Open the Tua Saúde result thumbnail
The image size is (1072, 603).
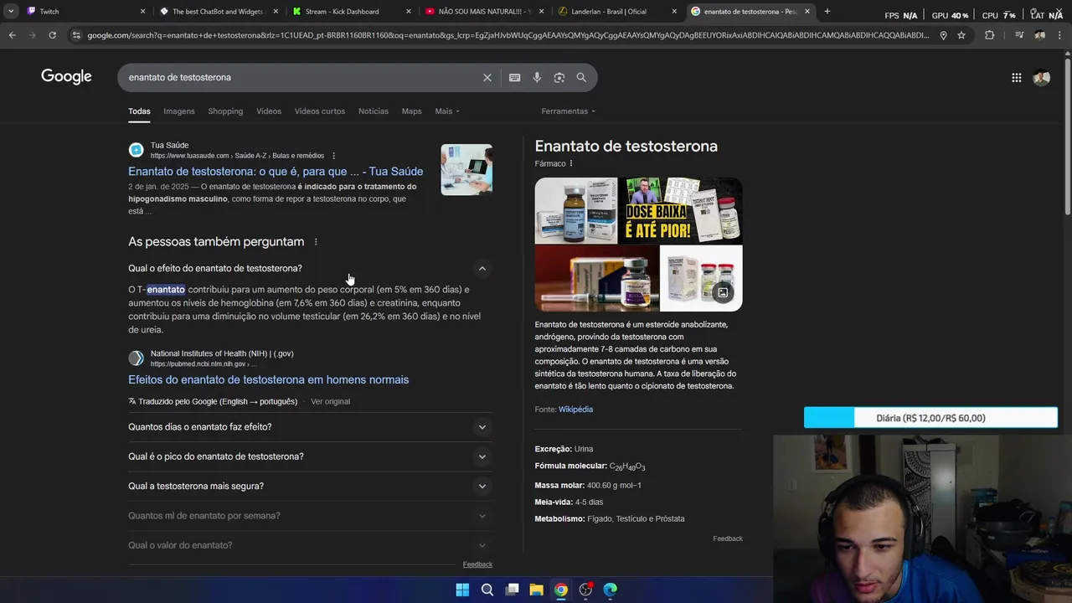[x=466, y=169]
